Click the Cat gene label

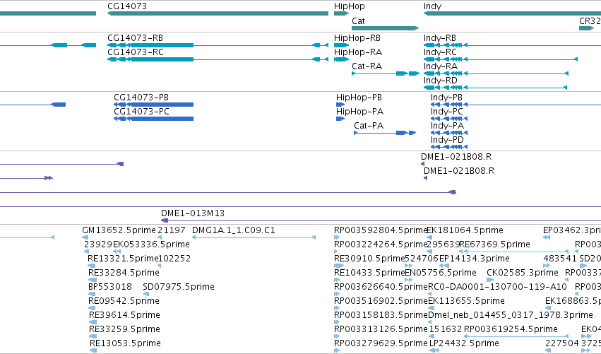point(358,21)
